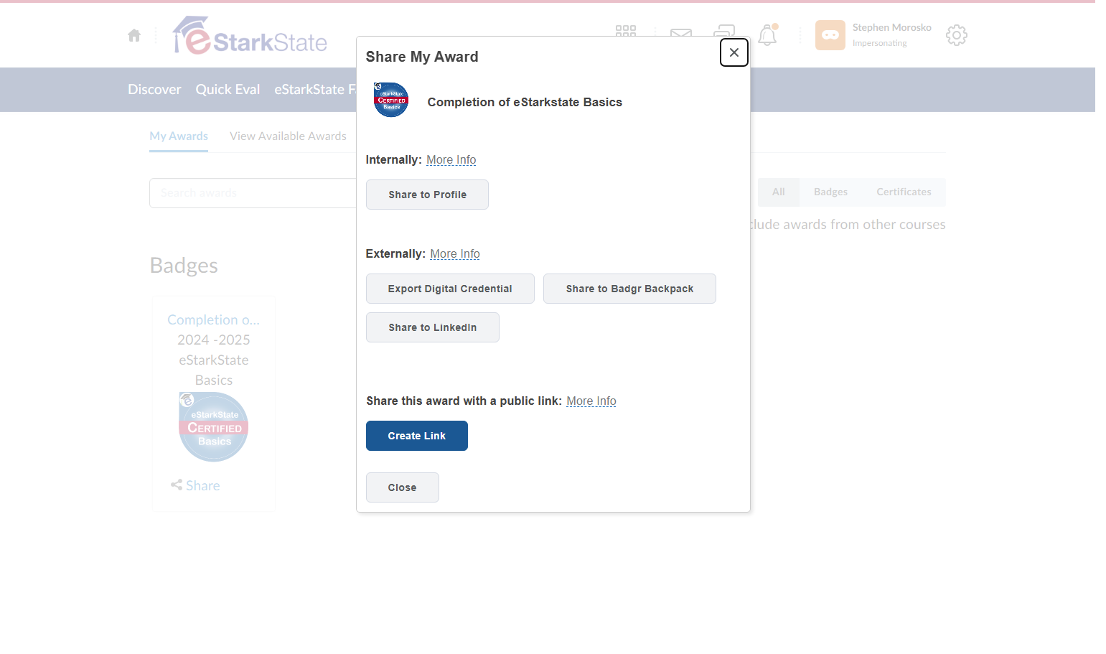Open the admin tools gear icon

[957, 35]
